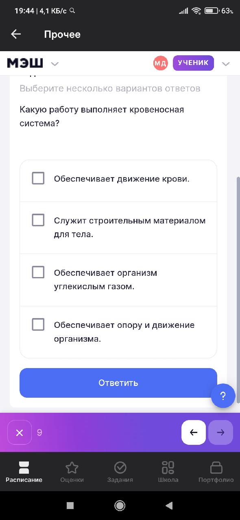Expand the chevron next to УЧЕНИК badge
This screenshot has width=240, height=520.
point(226,64)
